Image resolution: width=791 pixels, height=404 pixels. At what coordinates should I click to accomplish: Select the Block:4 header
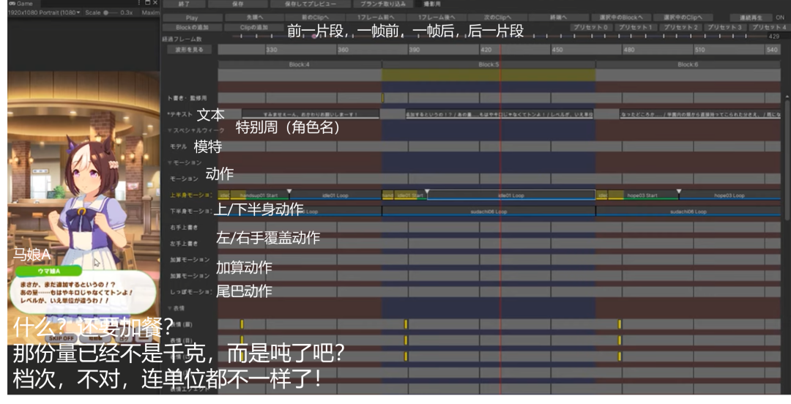(300, 64)
